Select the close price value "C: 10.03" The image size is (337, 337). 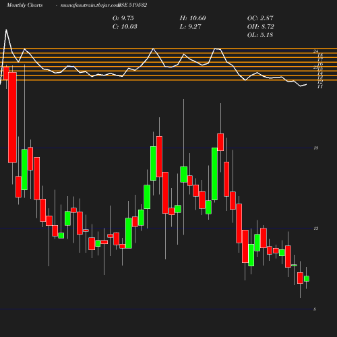pos(125,27)
